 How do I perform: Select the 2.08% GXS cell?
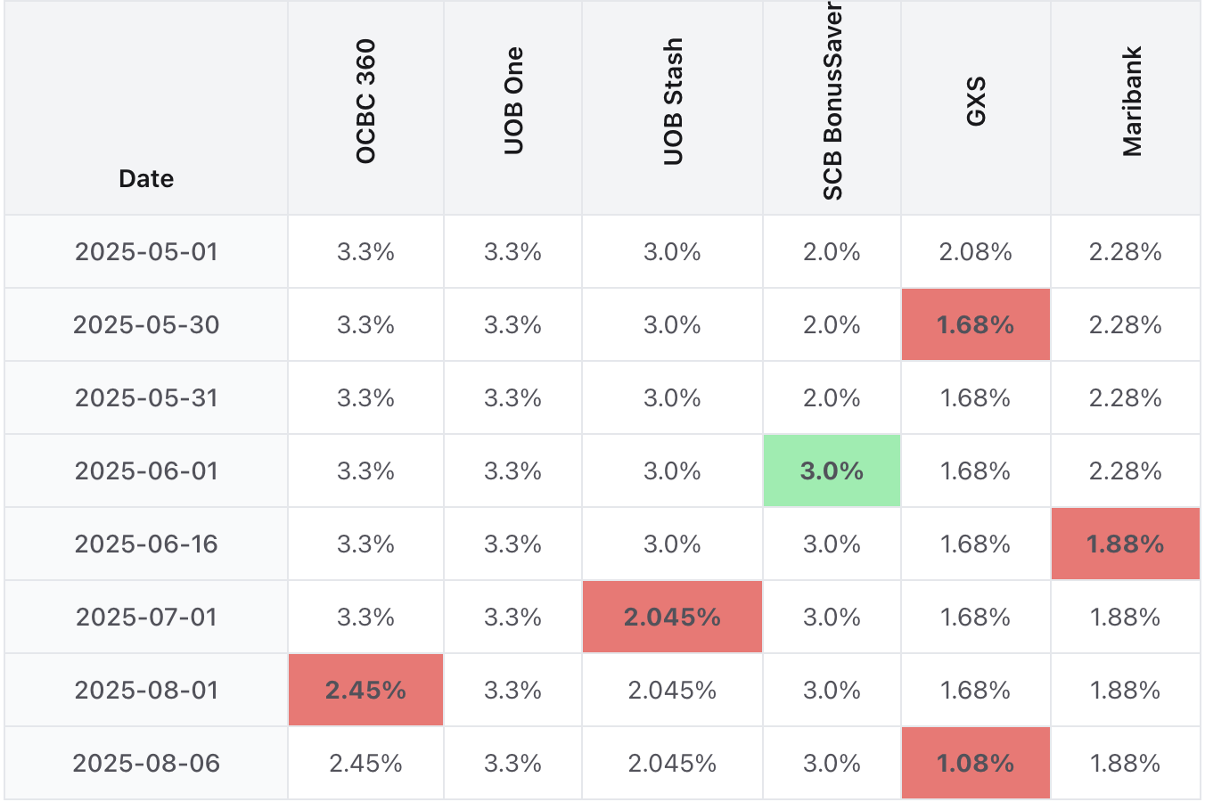(976, 252)
